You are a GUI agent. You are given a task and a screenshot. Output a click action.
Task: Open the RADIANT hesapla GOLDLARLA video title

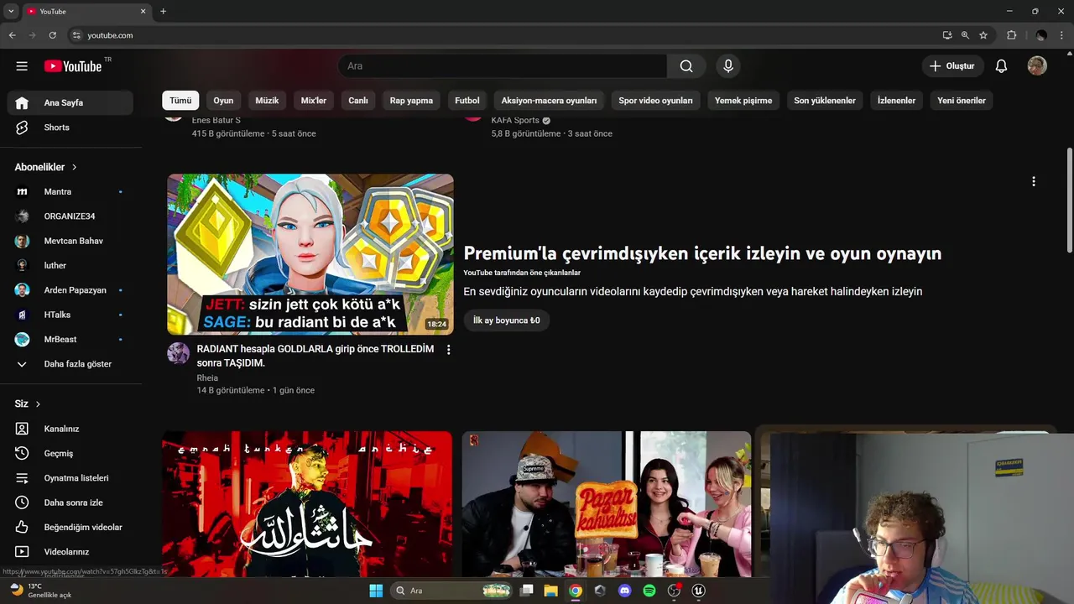(315, 356)
